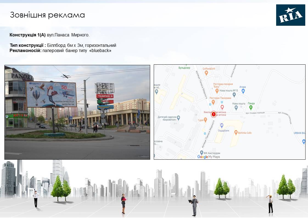Screen dimensions: 308x218
Task: Click the Зовнішня реклама slide title
Action: (47, 15)
